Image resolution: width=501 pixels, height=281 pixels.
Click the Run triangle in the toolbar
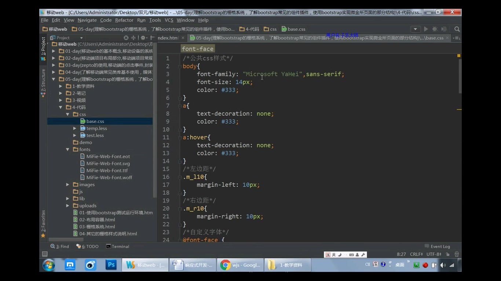click(x=426, y=29)
